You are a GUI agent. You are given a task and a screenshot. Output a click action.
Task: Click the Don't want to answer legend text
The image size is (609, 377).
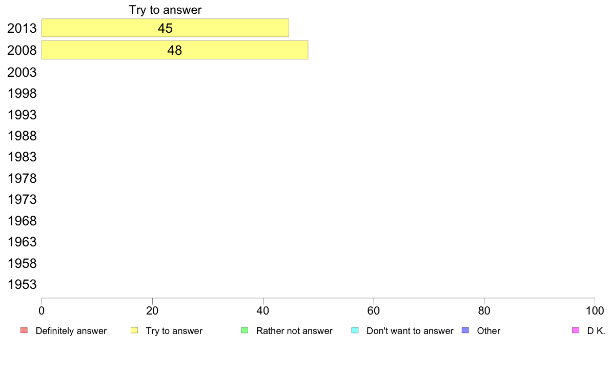pyautogui.click(x=410, y=331)
